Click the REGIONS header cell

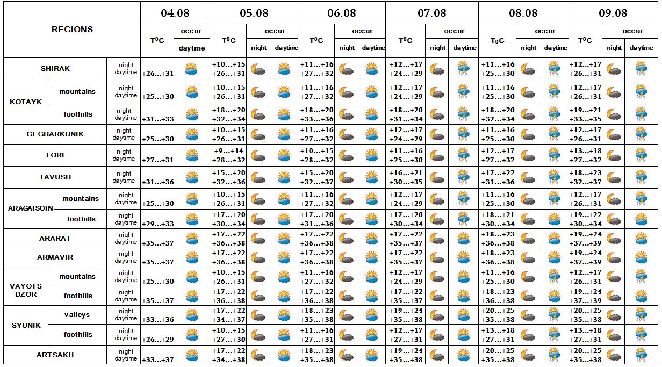coord(72,30)
